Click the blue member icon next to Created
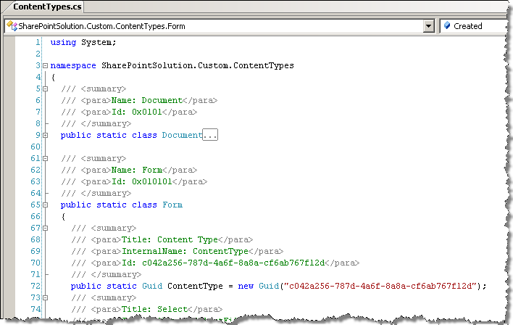Image resolution: width=513 pixels, height=325 pixels. tap(447, 25)
